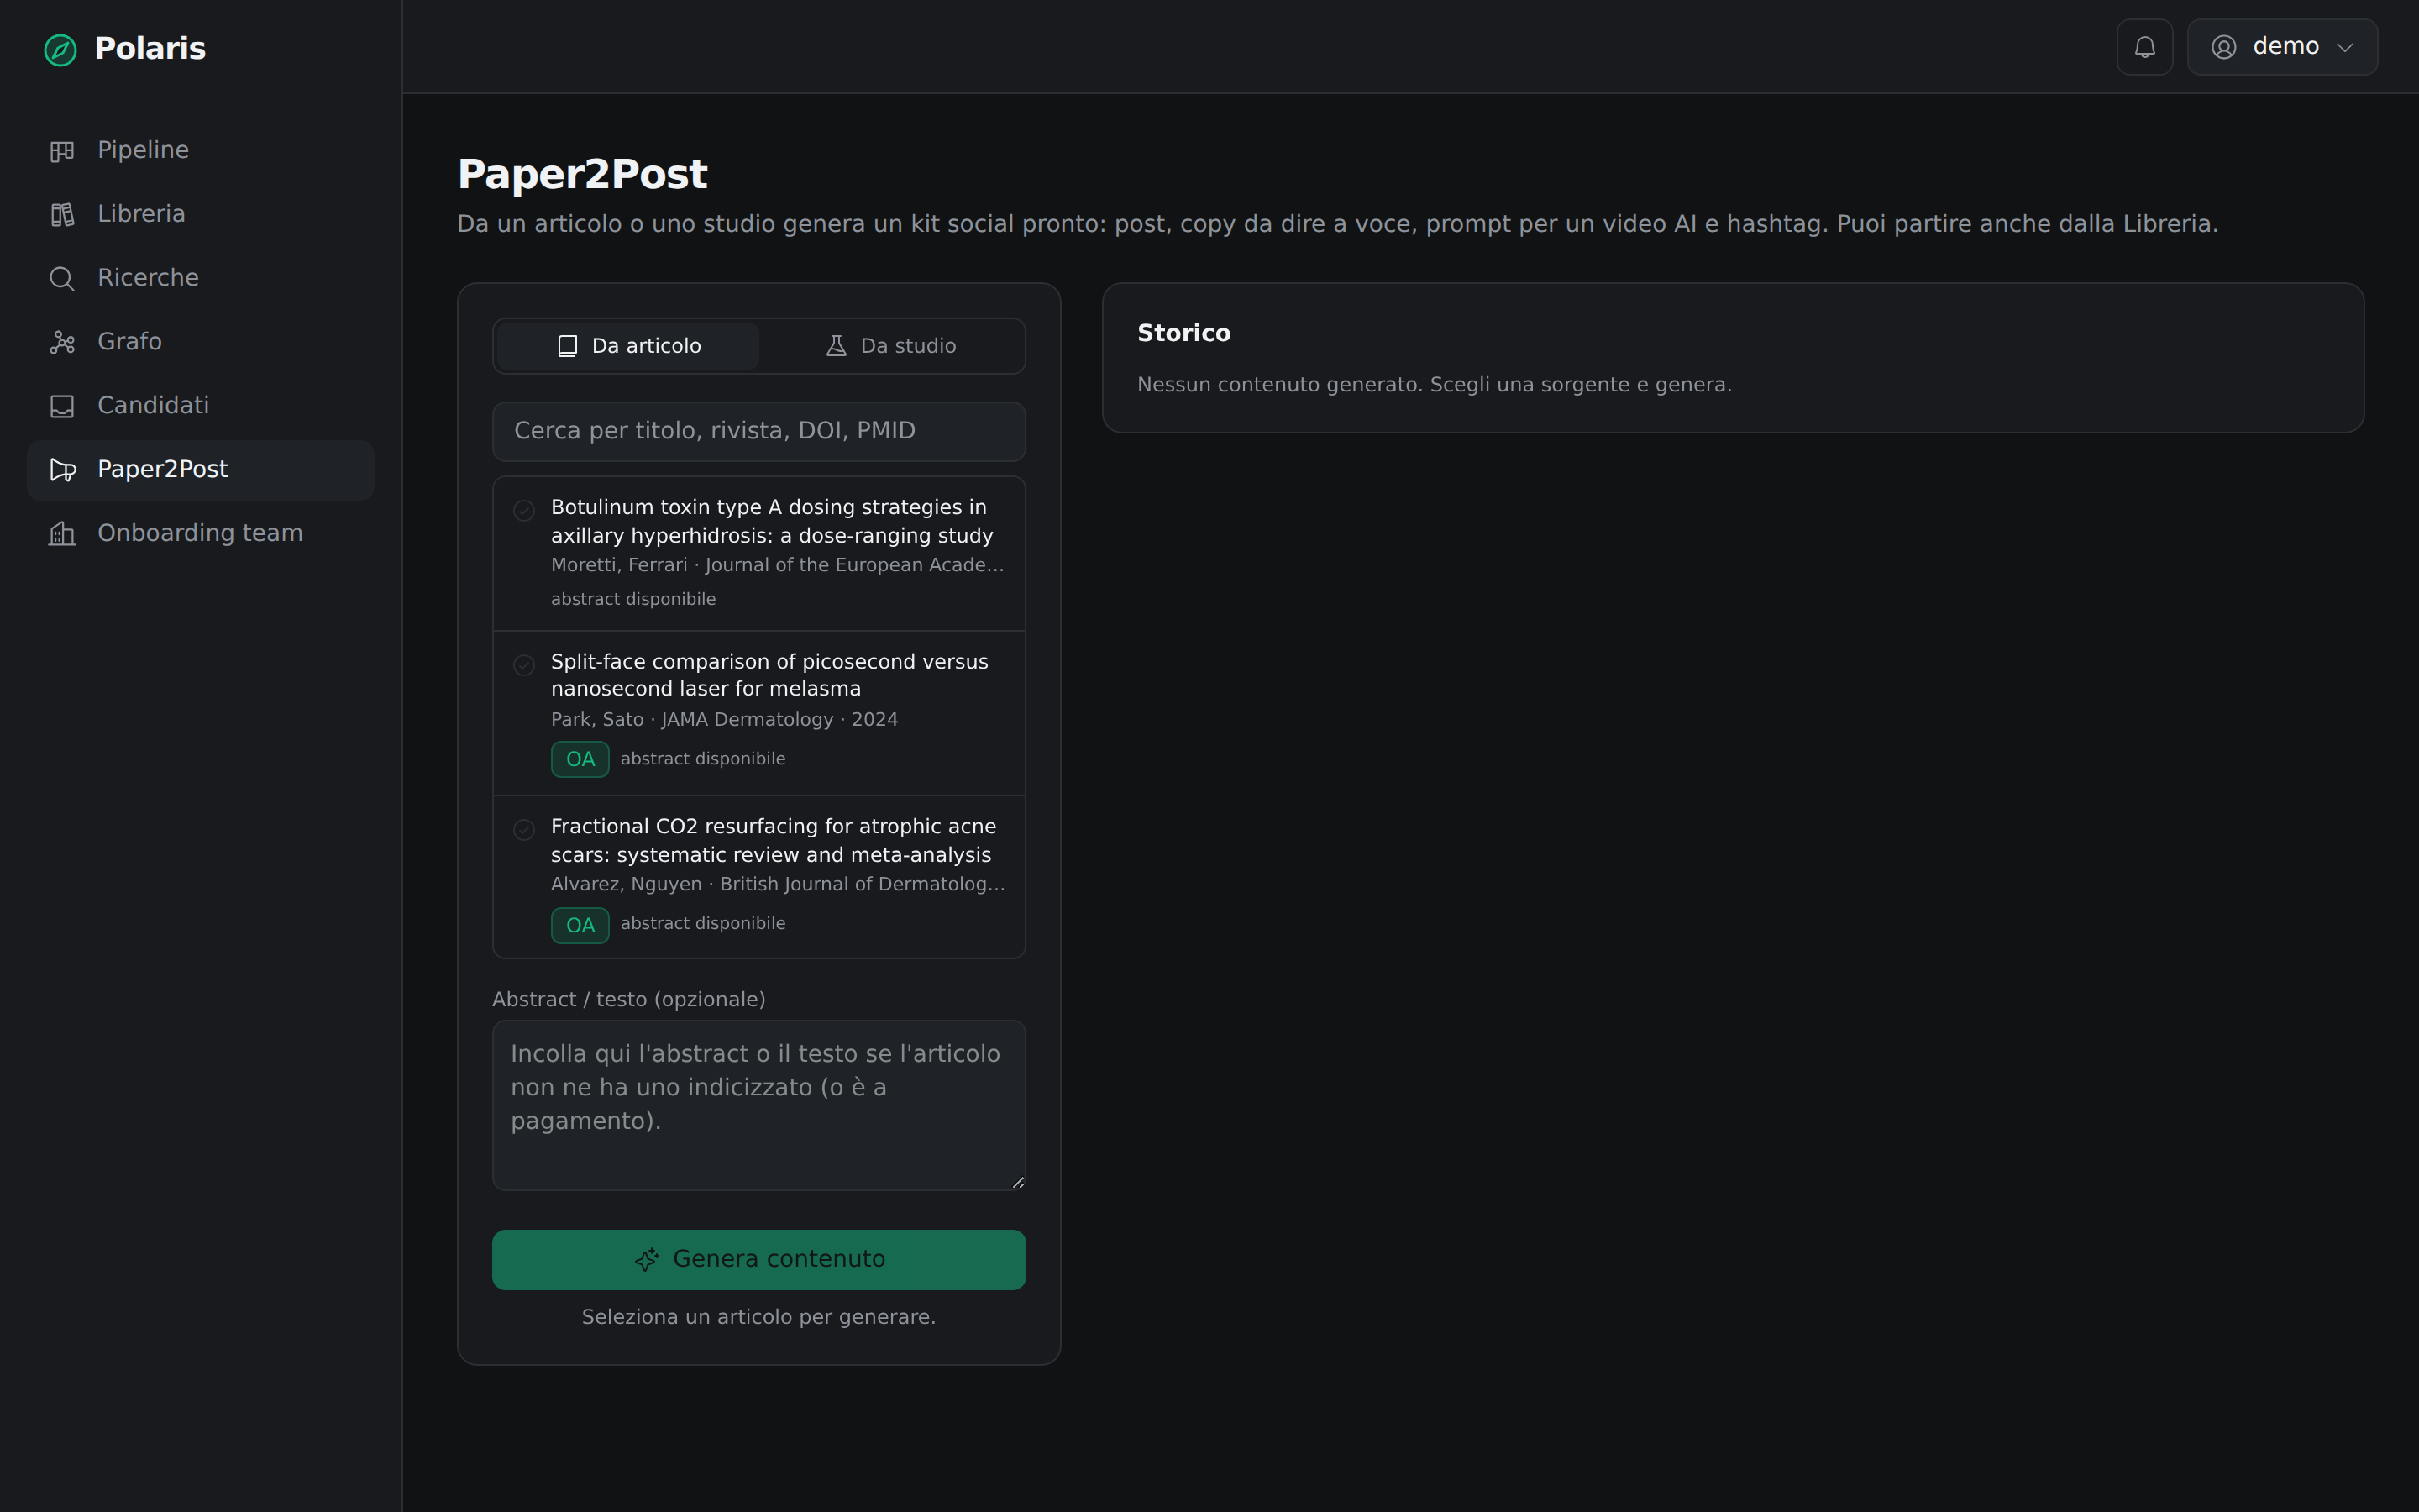Open notifications bell
The image size is (2419, 1512).
[2144, 47]
